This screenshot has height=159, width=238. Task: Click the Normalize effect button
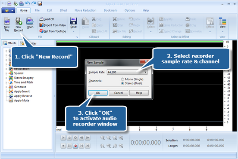pos(194,31)
